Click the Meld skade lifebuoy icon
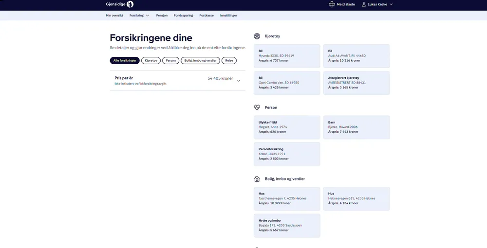This screenshot has width=487, height=248. (x=332, y=4)
